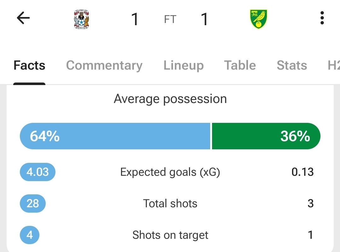The image size is (340, 252).
Task: Tap the Norwich City away team crest
Action: (258, 20)
